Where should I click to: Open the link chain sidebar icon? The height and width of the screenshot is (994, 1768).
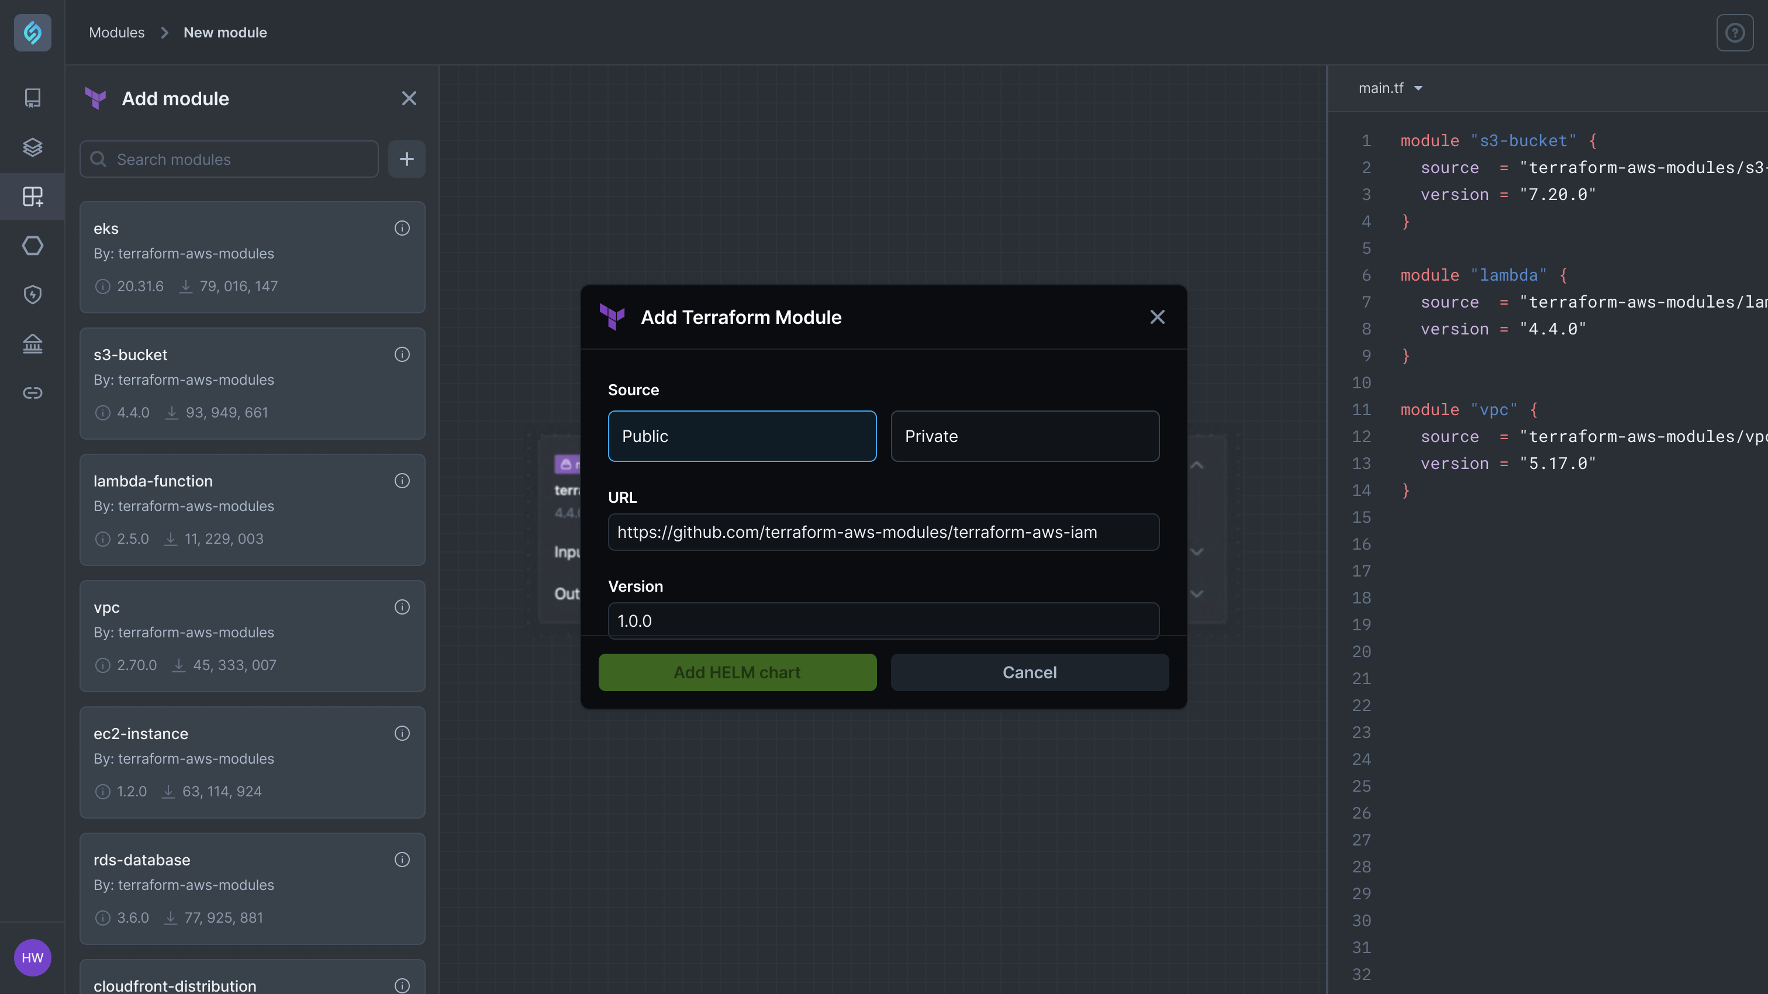32,393
